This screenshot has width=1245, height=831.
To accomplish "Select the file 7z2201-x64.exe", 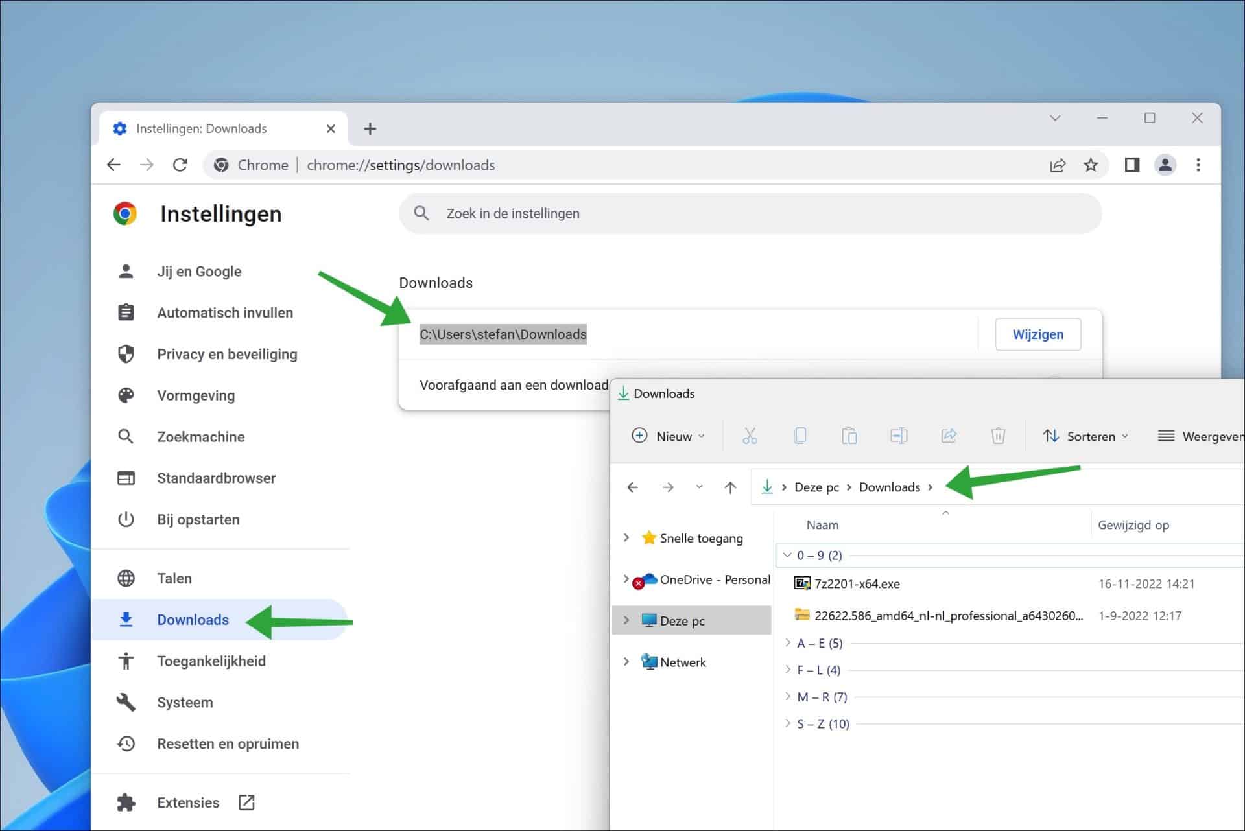I will (x=857, y=583).
